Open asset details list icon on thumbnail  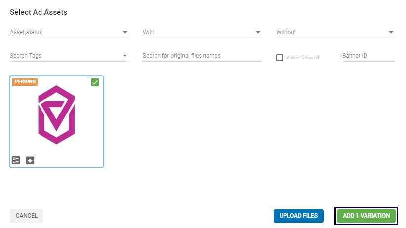[x=16, y=160]
